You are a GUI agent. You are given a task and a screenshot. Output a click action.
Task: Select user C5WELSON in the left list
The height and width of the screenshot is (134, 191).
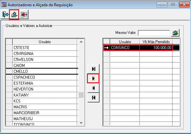click(x=45, y=60)
